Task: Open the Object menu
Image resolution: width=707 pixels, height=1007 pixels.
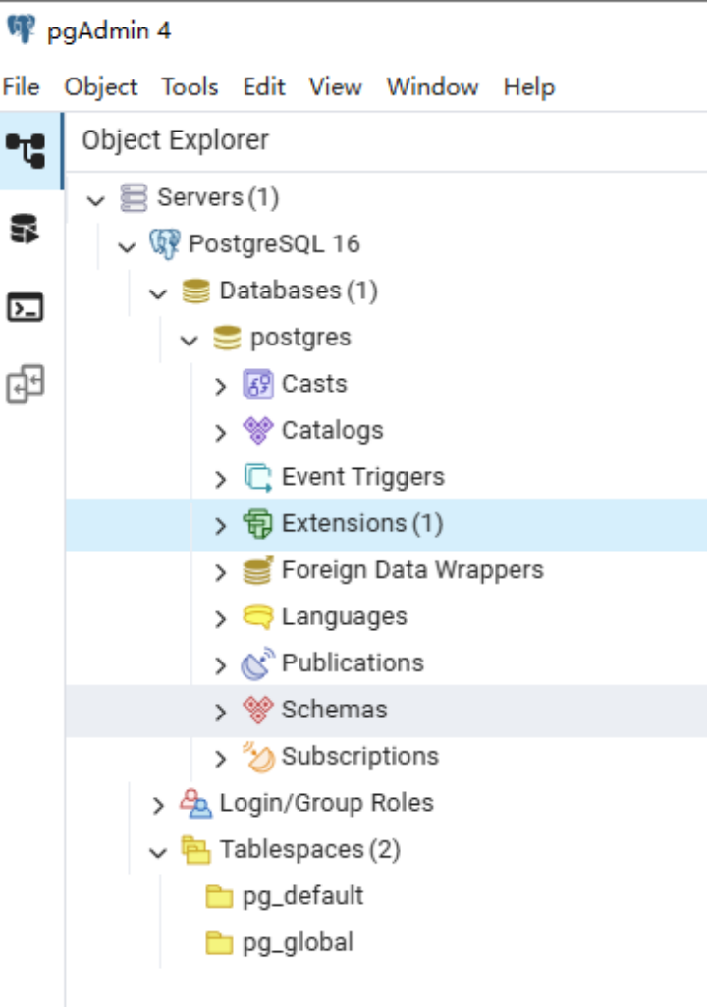Action: (x=101, y=87)
